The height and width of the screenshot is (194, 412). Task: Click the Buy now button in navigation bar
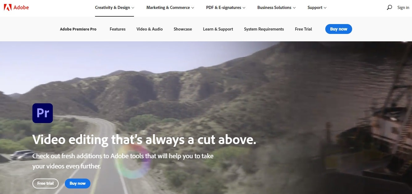[x=339, y=29]
